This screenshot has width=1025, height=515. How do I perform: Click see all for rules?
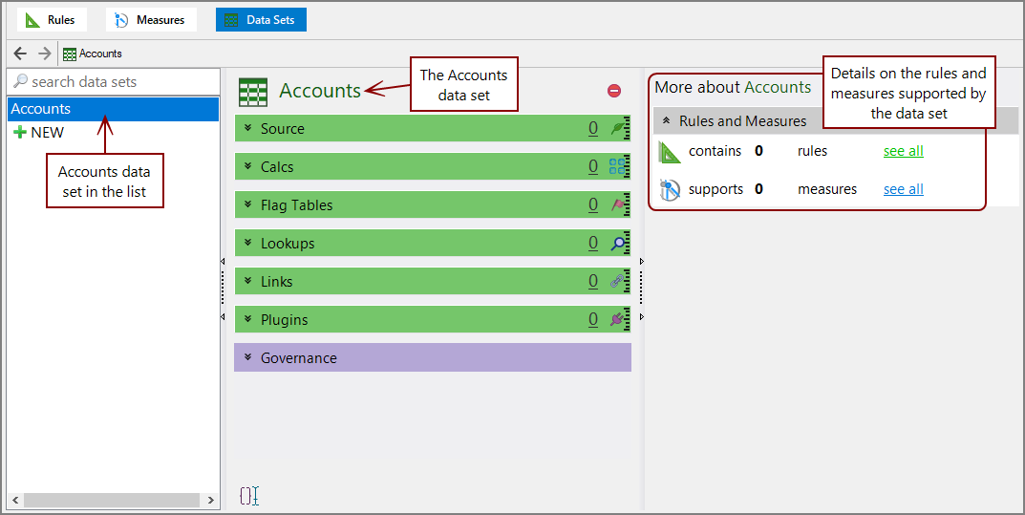coord(904,151)
